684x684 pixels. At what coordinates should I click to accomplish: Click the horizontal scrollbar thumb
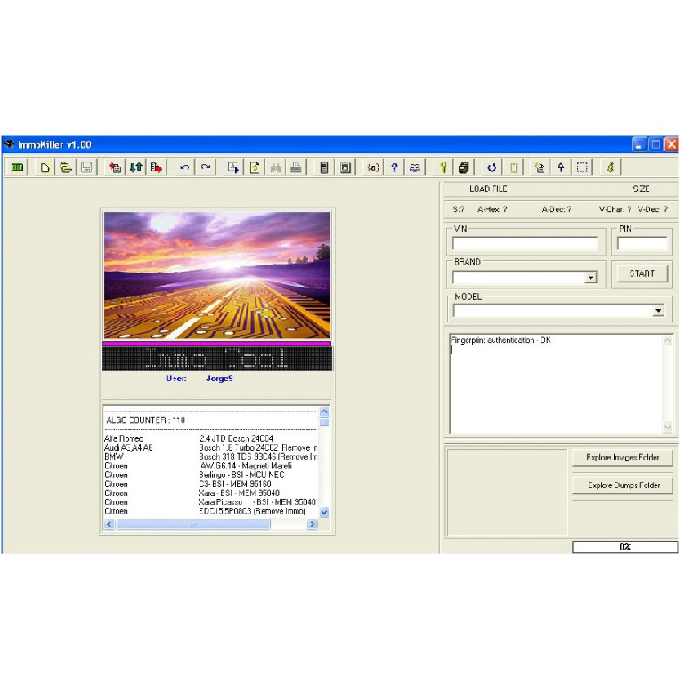[x=193, y=524]
